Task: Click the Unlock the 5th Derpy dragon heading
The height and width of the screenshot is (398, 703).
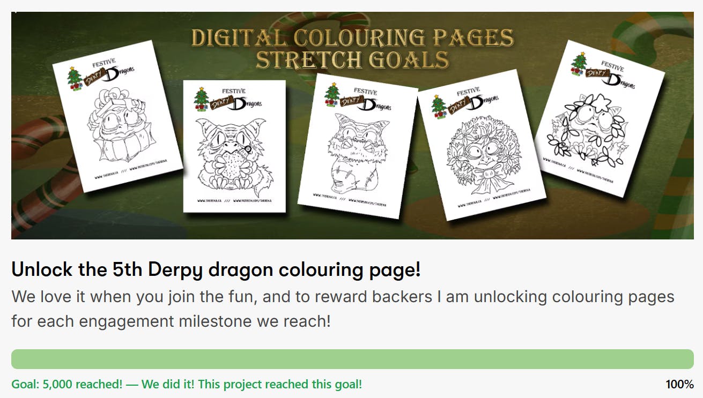Action: pos(216,270)
